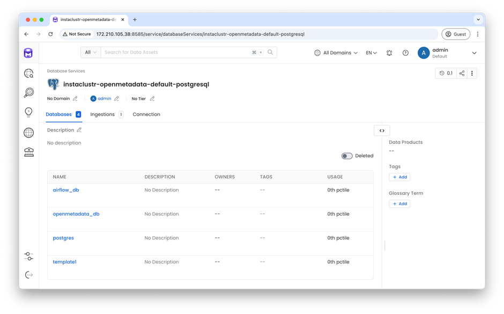Open the airflow_db database link

point(66,190)
